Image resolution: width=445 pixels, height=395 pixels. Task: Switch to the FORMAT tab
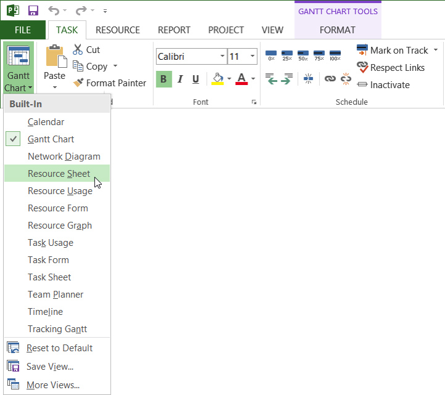click(338, 30)
